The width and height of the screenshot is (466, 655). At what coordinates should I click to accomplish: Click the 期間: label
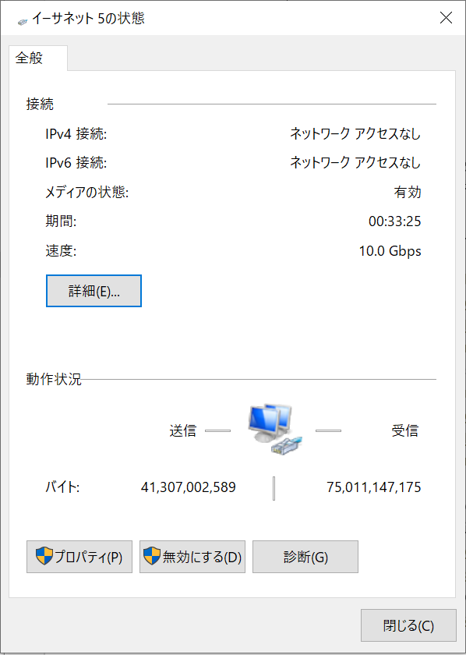[x=61, y=221]
